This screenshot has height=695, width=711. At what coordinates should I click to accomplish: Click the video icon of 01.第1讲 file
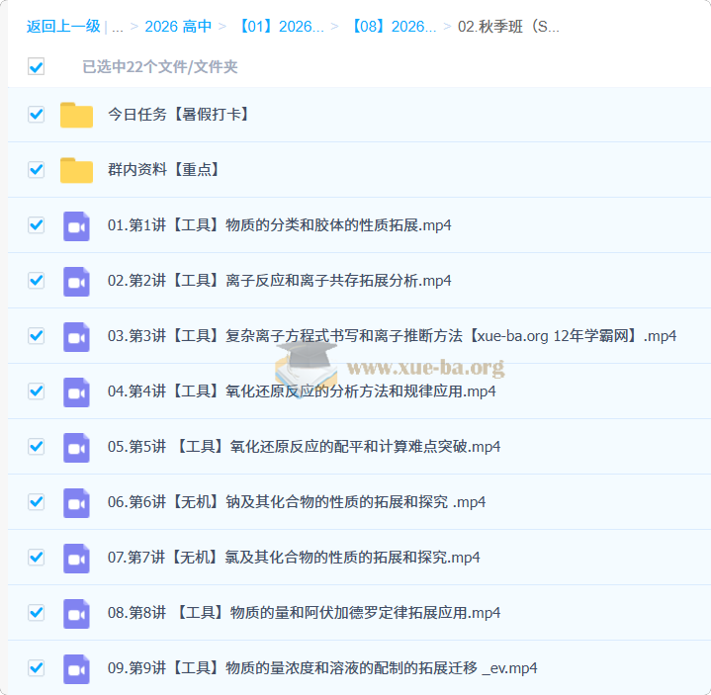pyautogui.click(x=76, y=225)
